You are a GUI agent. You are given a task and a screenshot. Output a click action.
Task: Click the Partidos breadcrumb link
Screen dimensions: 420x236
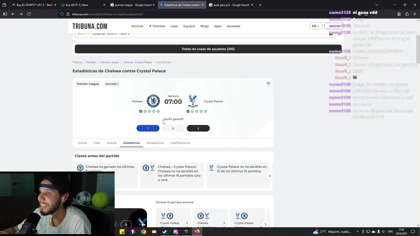[x=91, y=62]
